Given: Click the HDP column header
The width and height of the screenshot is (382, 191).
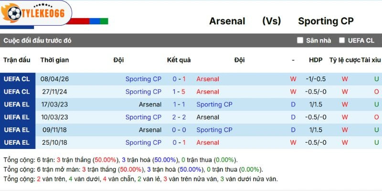Looking at the screenshot, I should point(316,60).
